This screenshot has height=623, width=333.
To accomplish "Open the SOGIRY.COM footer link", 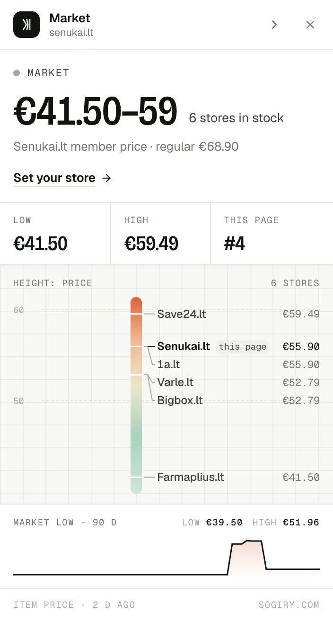I will pos(289,605).
